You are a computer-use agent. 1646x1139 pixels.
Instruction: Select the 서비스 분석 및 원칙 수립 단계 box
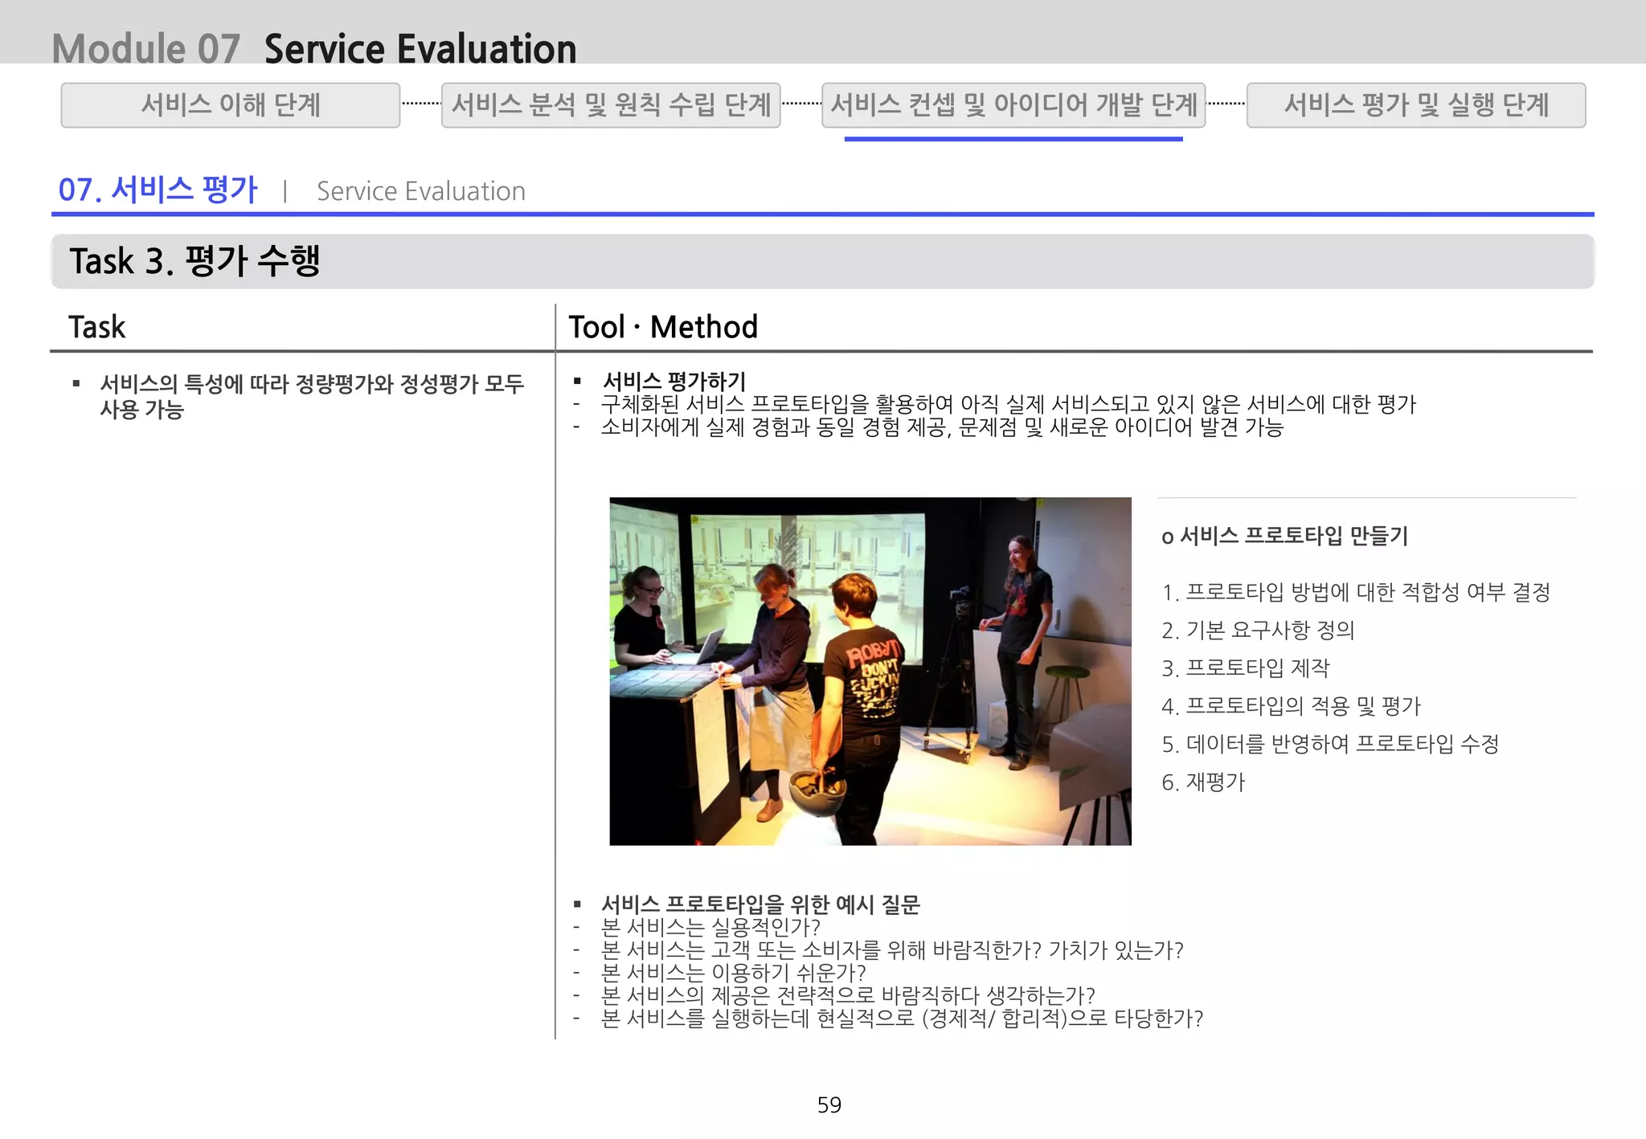pos(611,105)
